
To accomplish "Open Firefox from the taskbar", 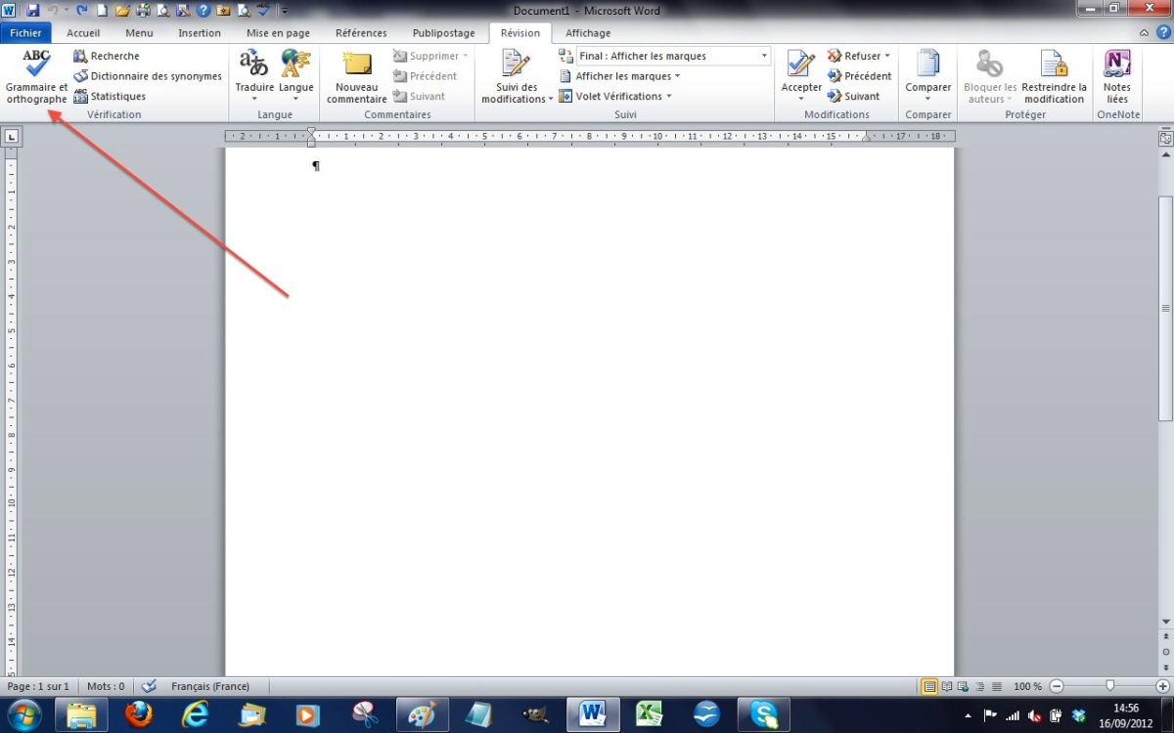I will [140, 714].
